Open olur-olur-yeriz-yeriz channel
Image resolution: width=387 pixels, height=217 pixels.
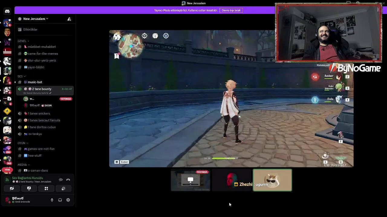pyautogui.click(x=45, y=60)
